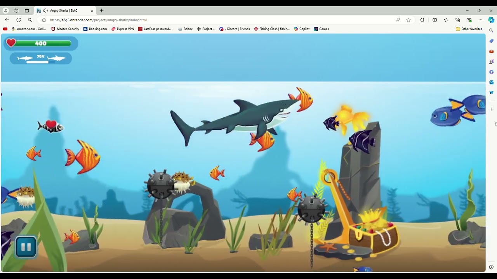Click the search icon beside refresh
Image resolution: width=497 pixels, height=279 pixels.
[x=30, y=20]
